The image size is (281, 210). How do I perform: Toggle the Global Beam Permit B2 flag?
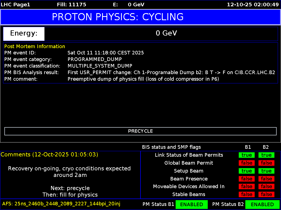pyautogui.click(x=266, y=163)
